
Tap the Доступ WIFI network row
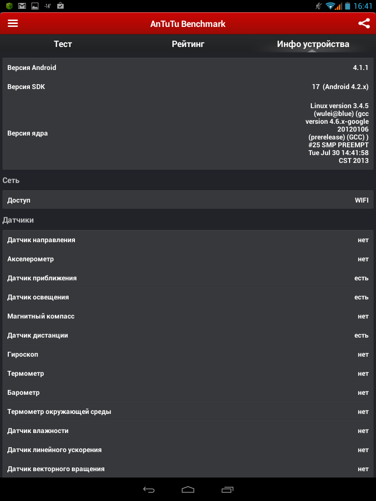(188, 200)
